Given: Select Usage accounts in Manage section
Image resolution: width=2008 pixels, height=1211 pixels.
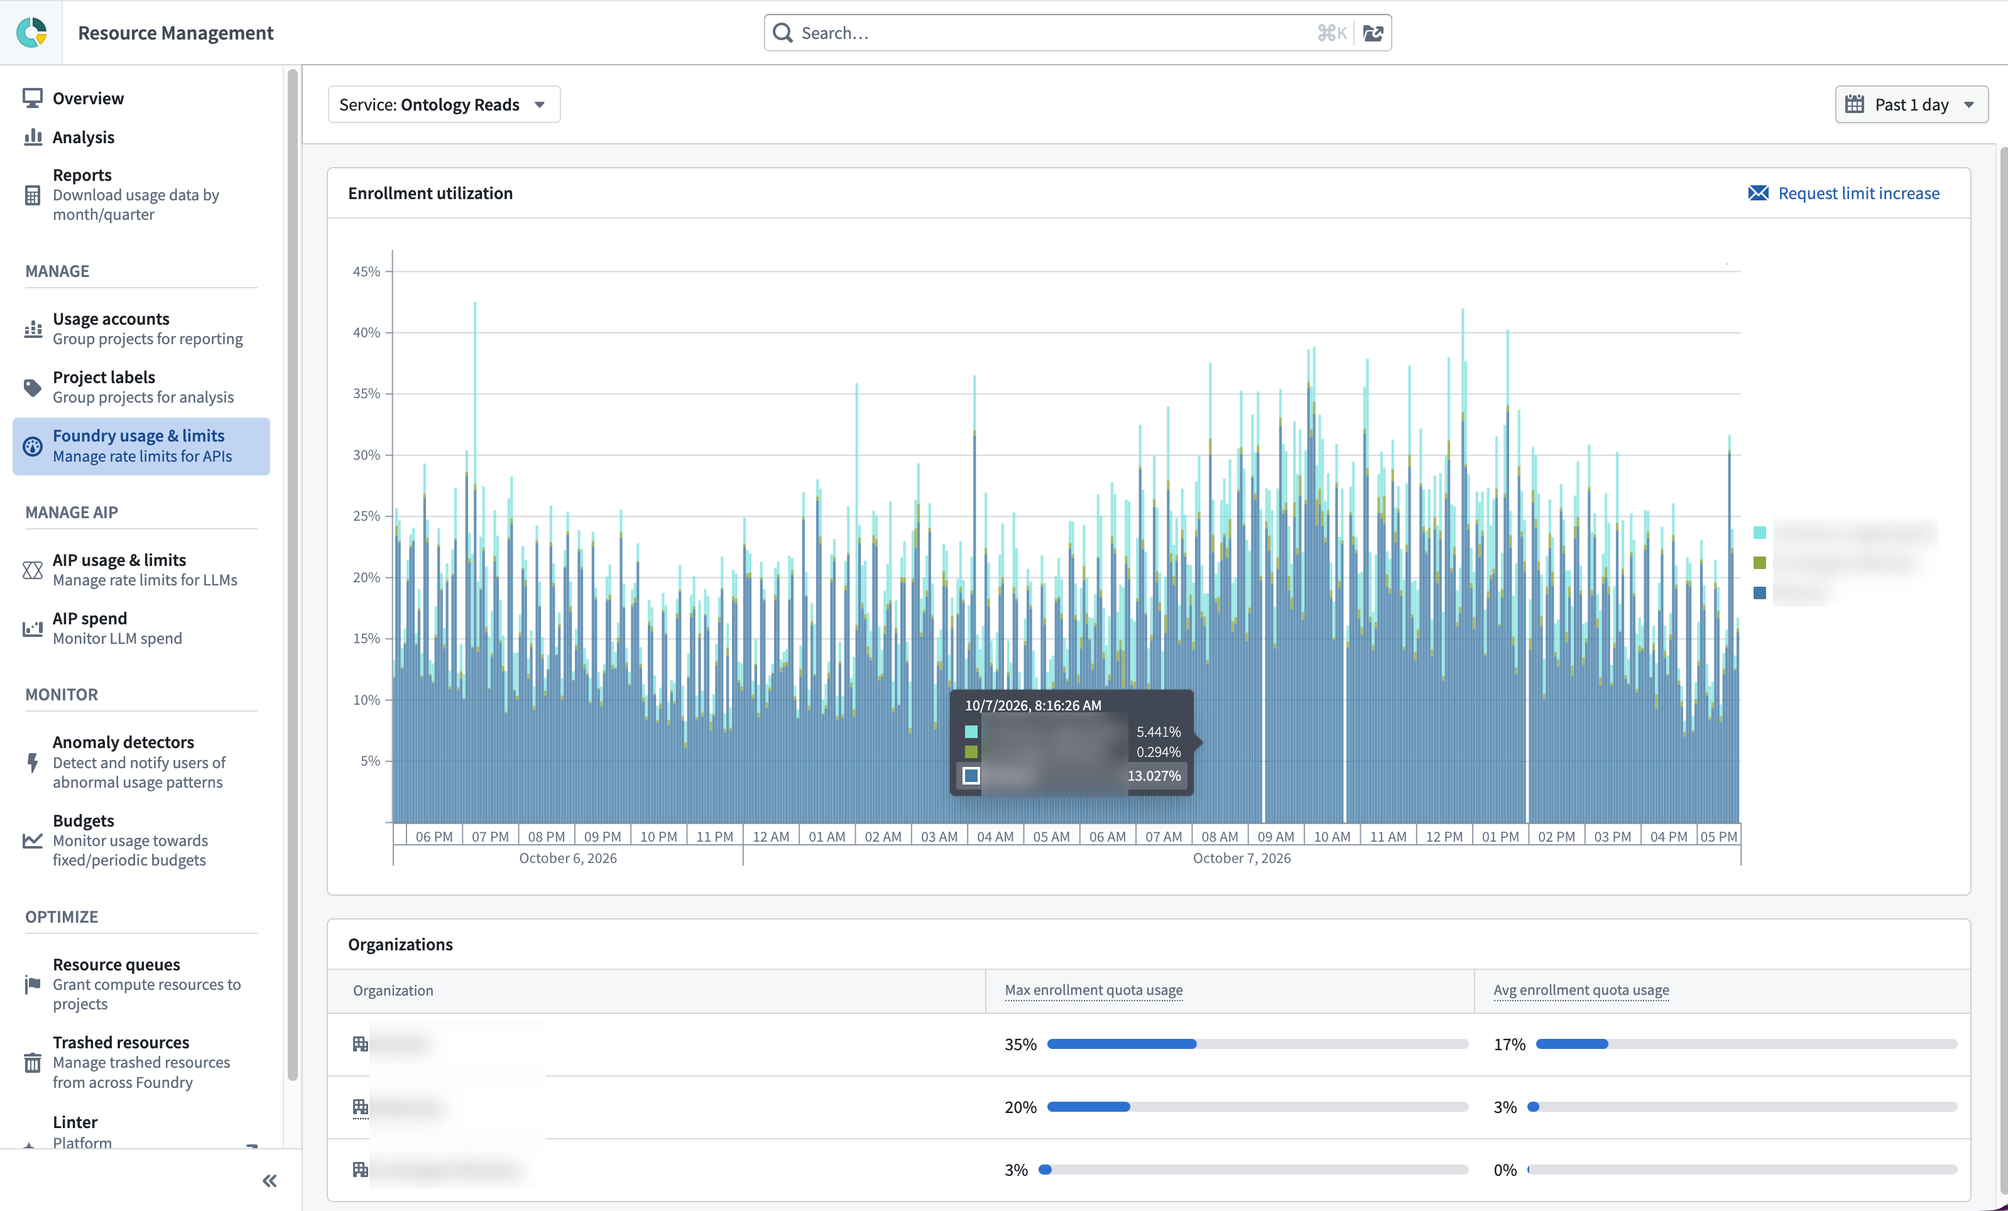Looking at the screenshot, I should click(x=141, y=329).
